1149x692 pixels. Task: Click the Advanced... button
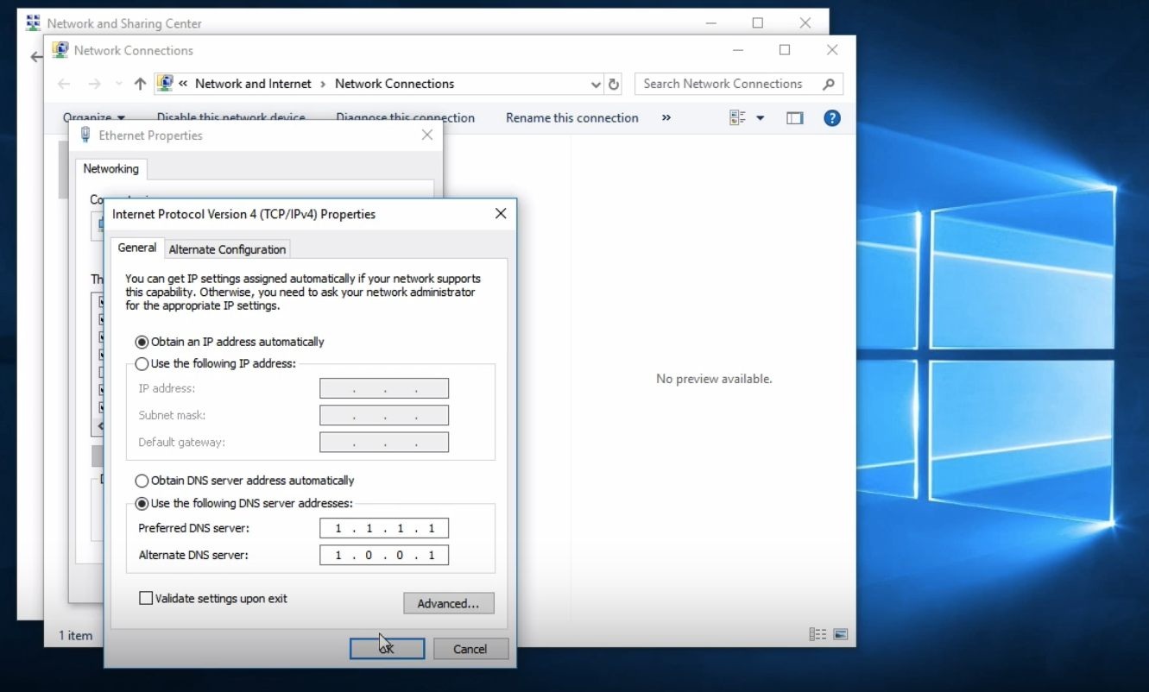click(x=449, y=603)
